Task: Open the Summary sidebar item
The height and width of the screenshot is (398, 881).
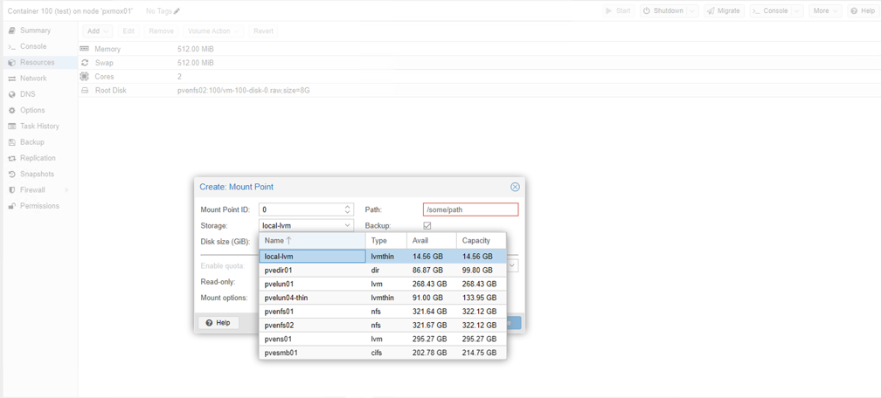Action: (x=35, y=31)
